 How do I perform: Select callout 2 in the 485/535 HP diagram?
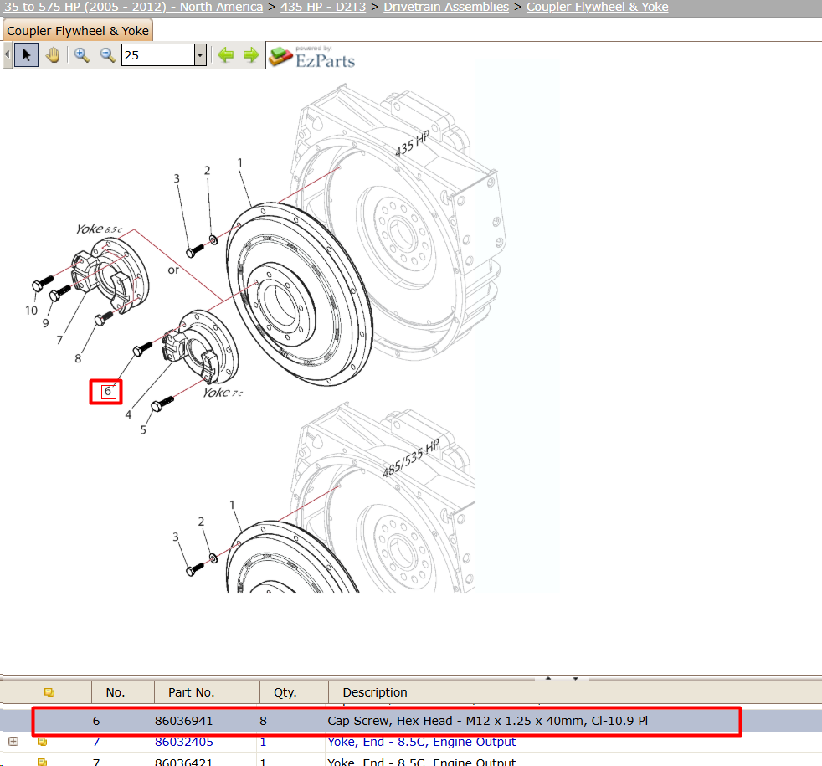coord(201,522)
